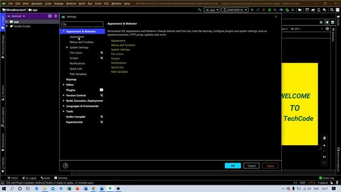Click the Sync Project with Gradle icon

pyautogui.click(x=313, y=10)
